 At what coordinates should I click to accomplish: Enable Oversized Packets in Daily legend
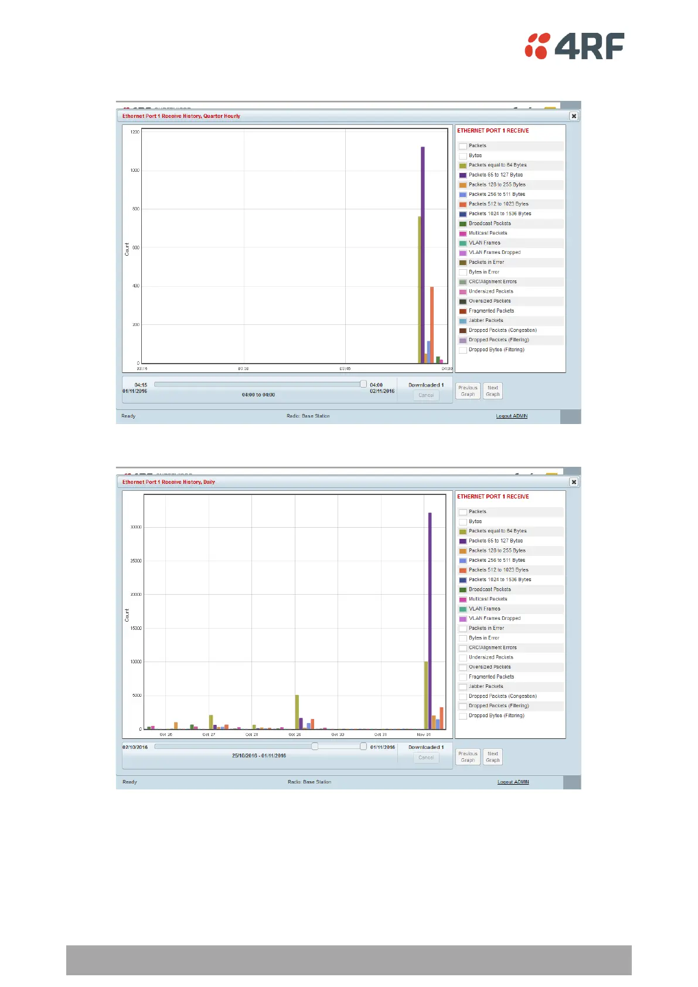pos(462,667)
